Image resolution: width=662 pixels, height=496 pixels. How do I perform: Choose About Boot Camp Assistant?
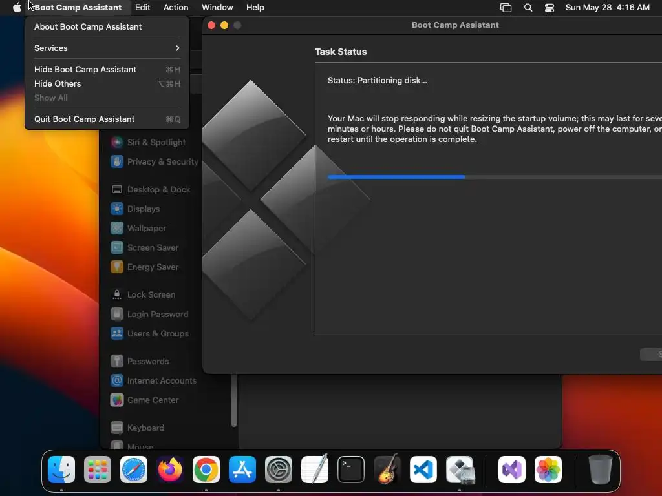point(107,26)
